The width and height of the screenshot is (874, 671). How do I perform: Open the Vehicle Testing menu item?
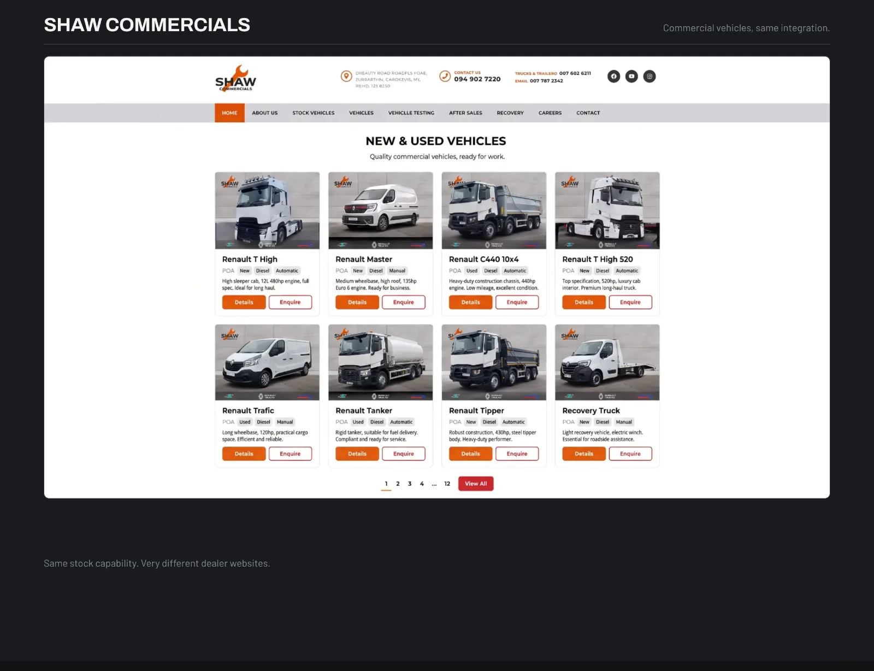pos(411,113)
